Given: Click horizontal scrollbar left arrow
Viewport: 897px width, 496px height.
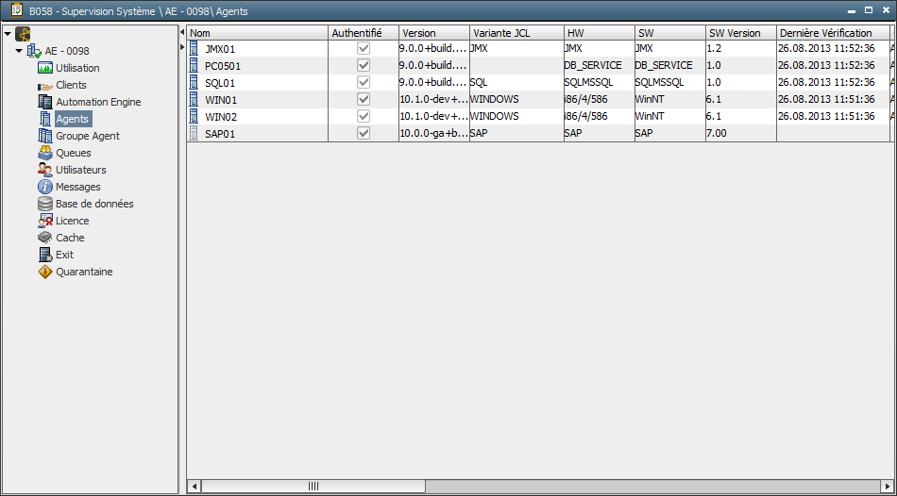Looking at the screenshot, I should pos(194,487).
